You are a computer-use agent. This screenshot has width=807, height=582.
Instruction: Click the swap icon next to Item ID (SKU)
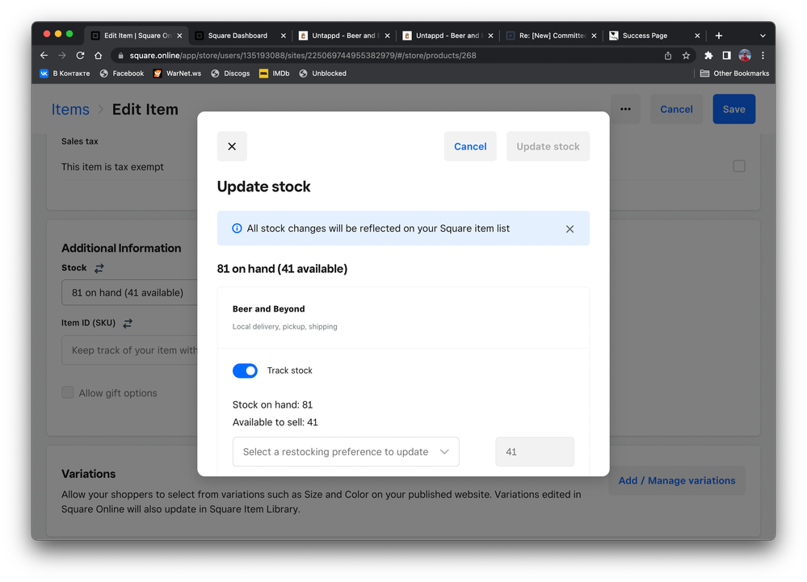pyautogui.click(x=126, y=322)
